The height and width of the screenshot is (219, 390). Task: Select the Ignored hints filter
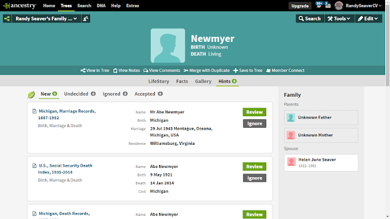pyautogui.click(x=115, y=94)
